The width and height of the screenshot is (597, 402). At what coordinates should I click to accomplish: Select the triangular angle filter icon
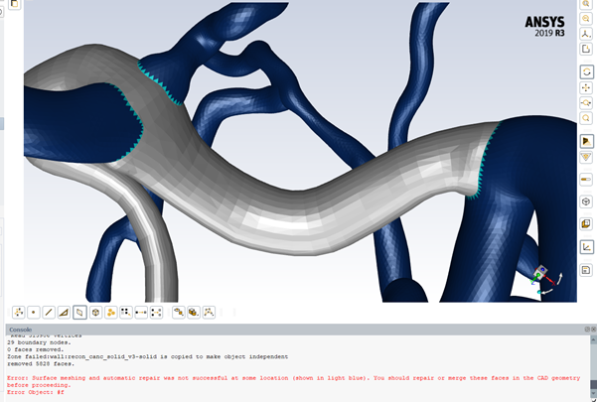pos(64,312)
